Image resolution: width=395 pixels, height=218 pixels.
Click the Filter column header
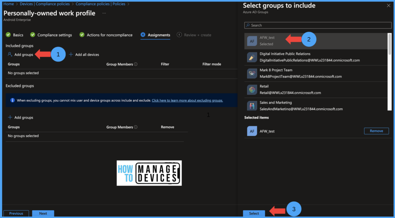tap(165, 64)
